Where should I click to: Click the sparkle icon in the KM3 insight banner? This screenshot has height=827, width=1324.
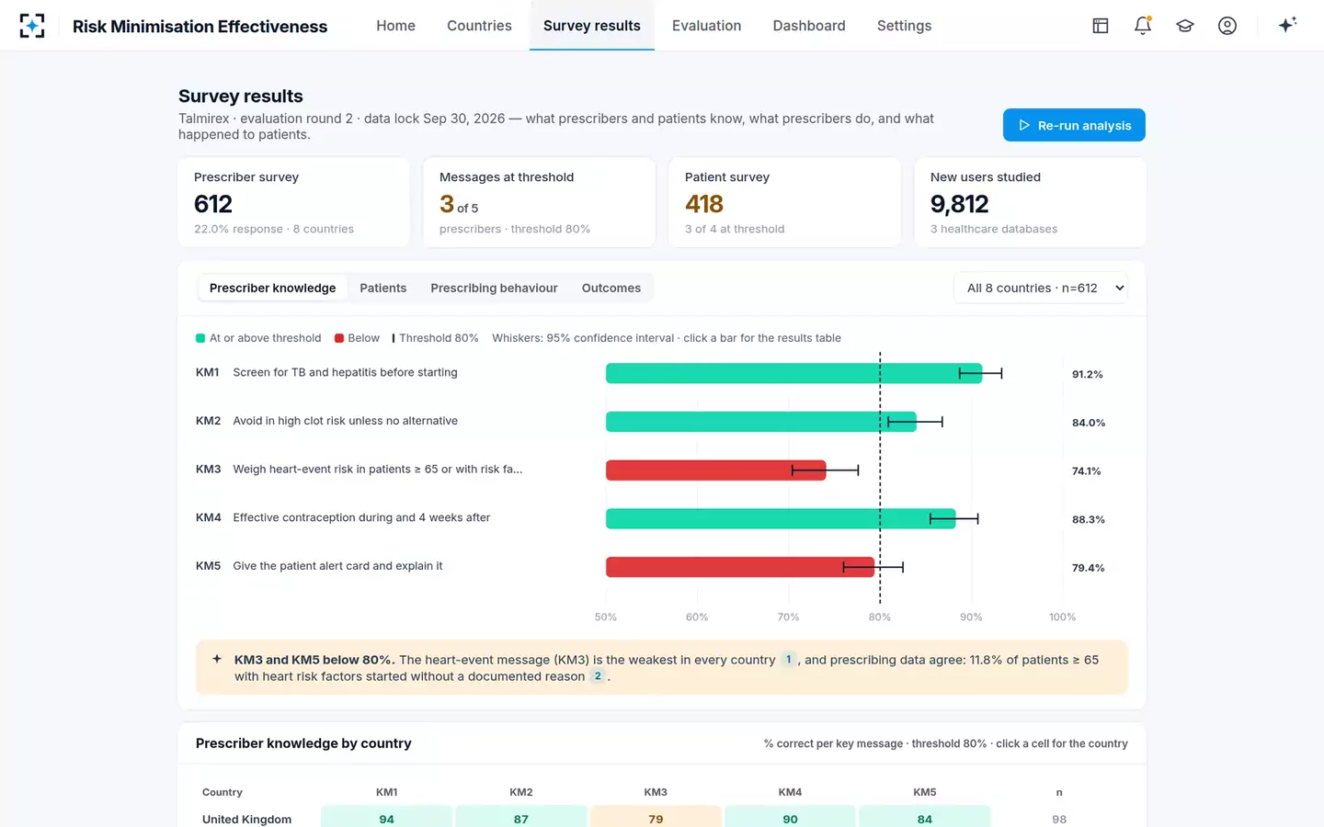pos(217,659)
